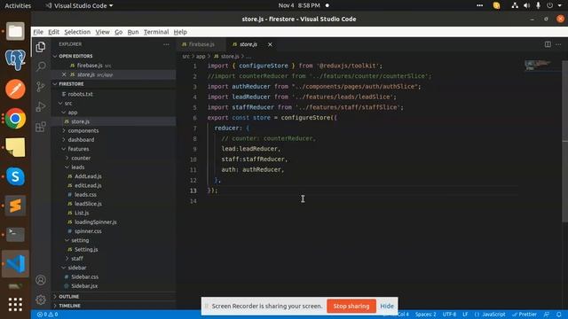
Task: Click UTF-8 encoding in status bar
Action: coord(449,315)
